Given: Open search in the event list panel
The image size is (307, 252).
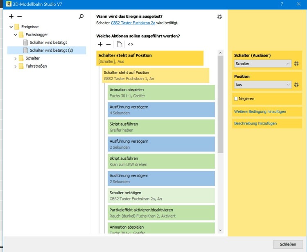Looking at the screenshot, I should click(x=81, y=16).
